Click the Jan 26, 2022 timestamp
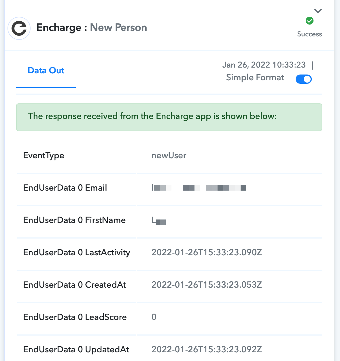 tap(264, 65)
